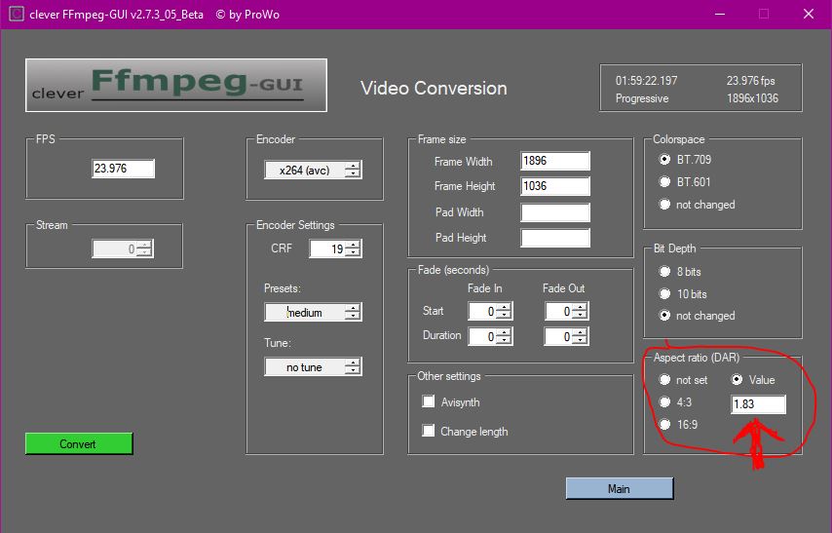
Task: Enable the Avisynth checkbox
Action: (429, 401)
